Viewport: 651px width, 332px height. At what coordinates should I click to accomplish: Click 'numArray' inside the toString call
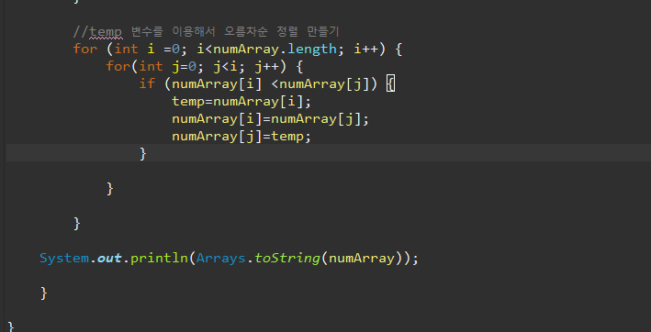click(361, 259)
